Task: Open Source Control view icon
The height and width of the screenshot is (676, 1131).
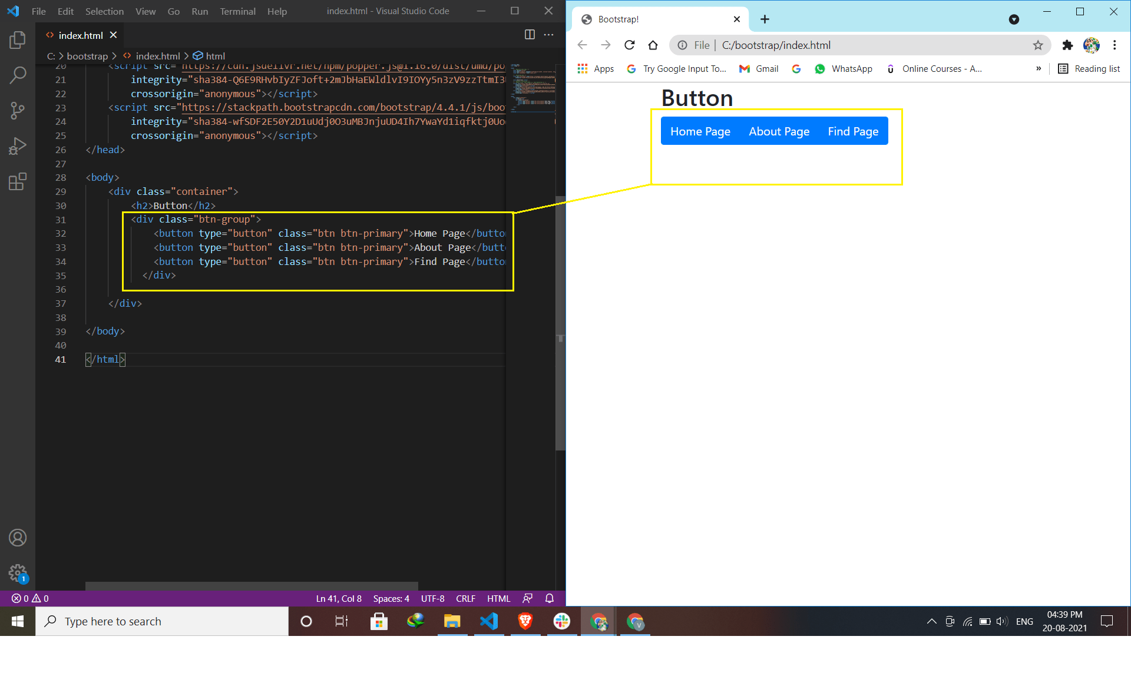Action: (18, 110)
